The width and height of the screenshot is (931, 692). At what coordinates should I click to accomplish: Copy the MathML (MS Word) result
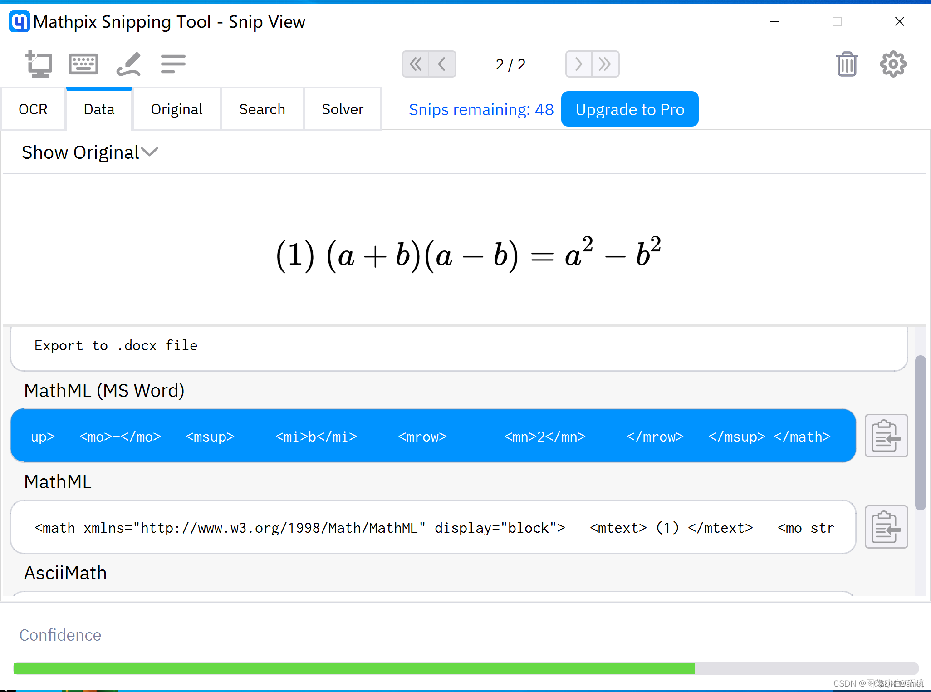886,436
